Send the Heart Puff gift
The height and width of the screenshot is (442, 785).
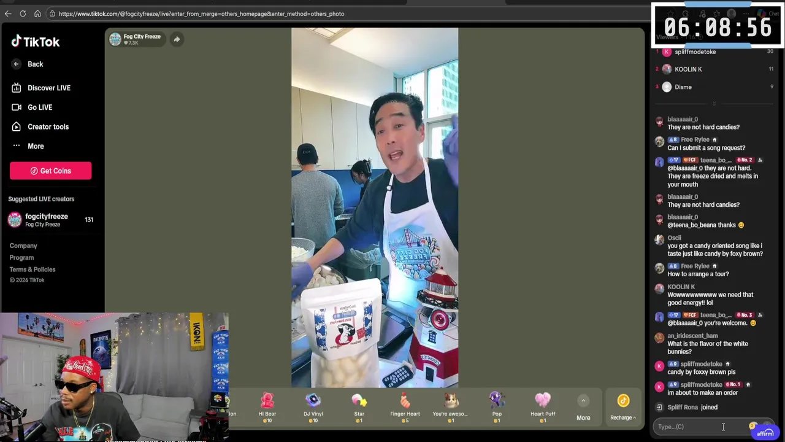[x=543, y=408]
